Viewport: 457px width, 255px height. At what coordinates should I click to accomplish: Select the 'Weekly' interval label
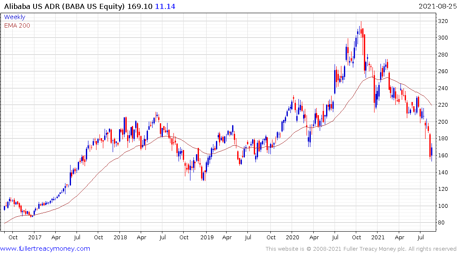(x=14, y=17)
